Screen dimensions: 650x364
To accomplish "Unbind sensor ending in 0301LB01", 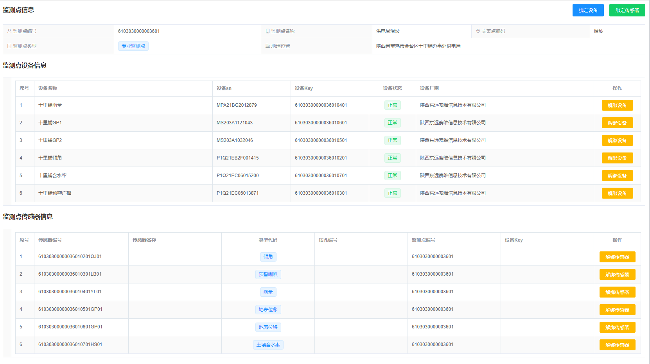I will coord(617,274).
